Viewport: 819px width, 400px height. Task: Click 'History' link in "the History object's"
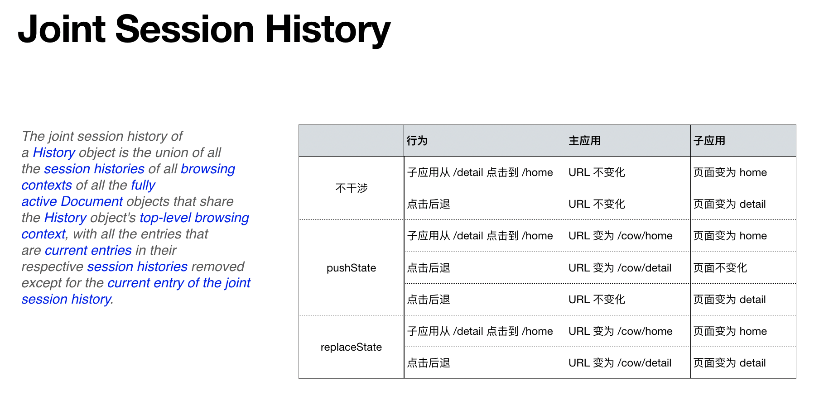[x=65, y=218]
